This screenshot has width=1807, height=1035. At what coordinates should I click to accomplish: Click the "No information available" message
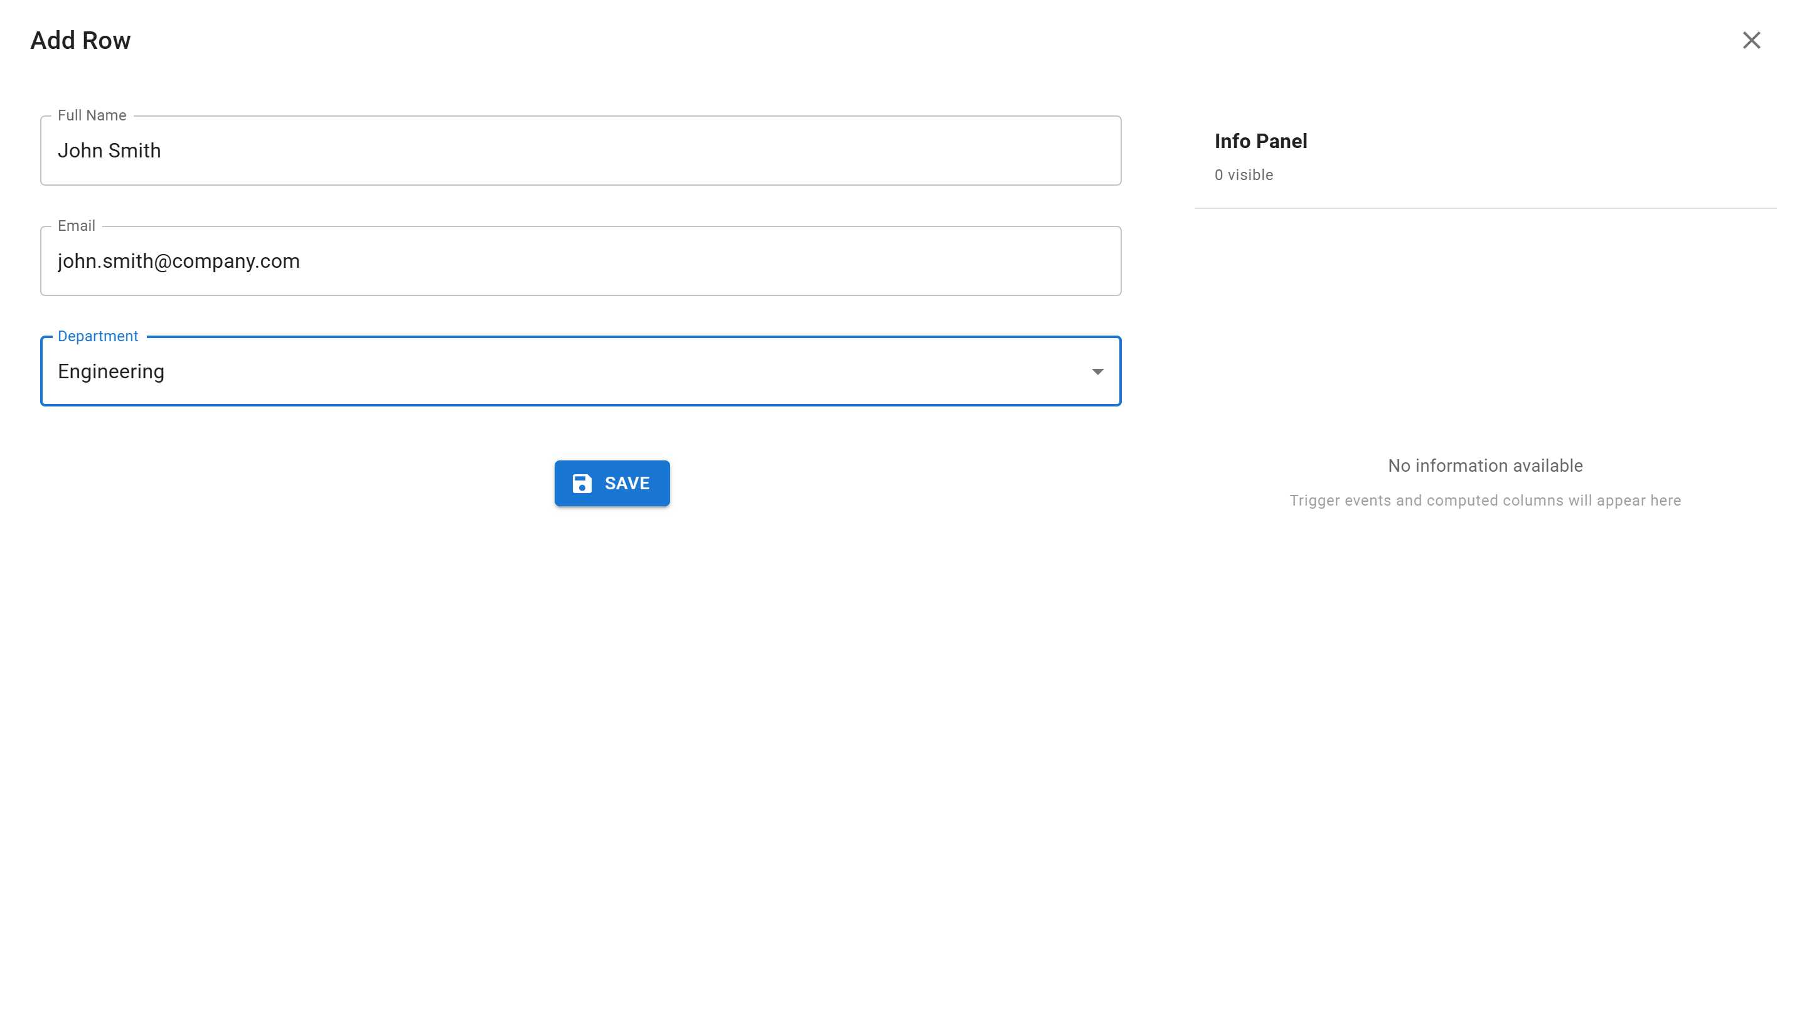(1485, 465)
